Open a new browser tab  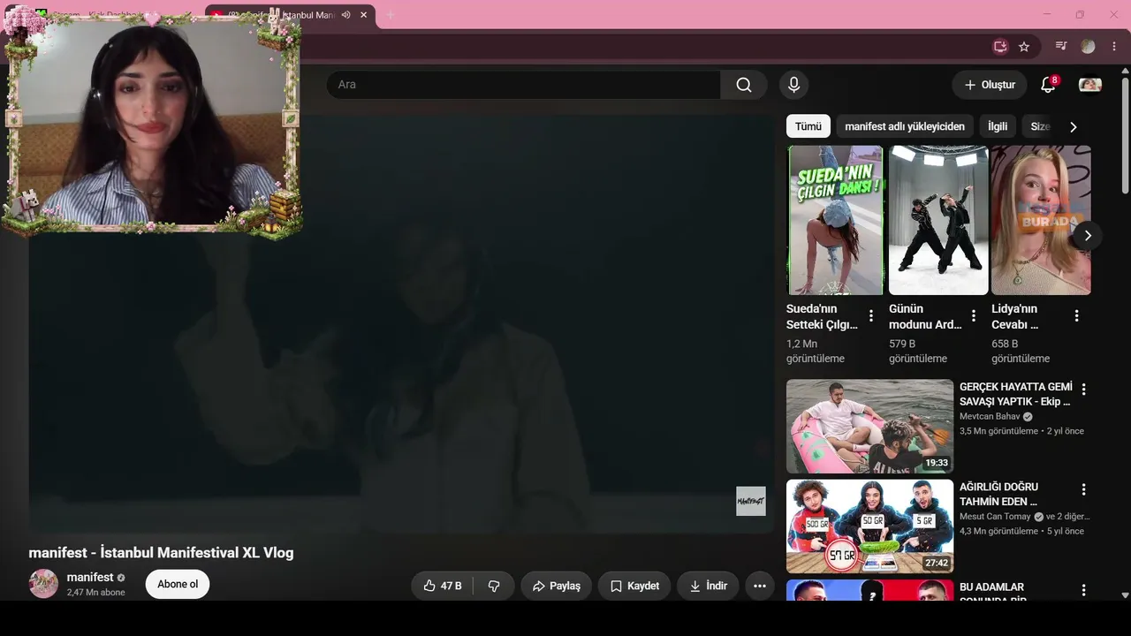[390, 15]
